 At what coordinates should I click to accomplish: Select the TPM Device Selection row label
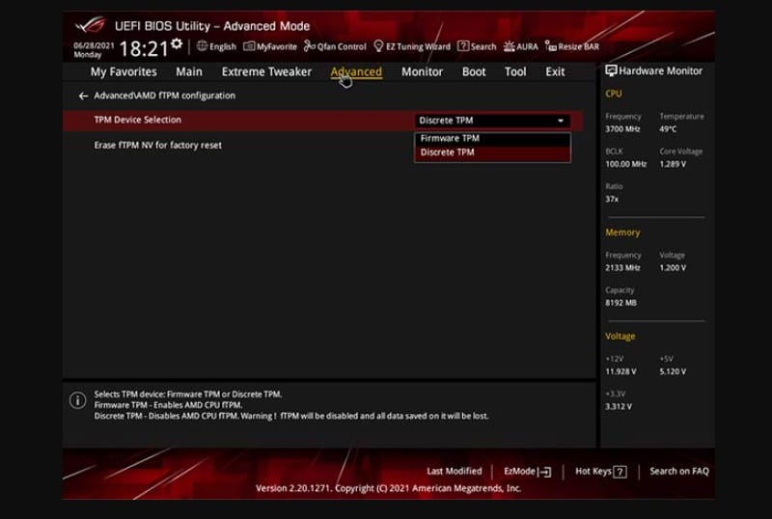(137, 120)
